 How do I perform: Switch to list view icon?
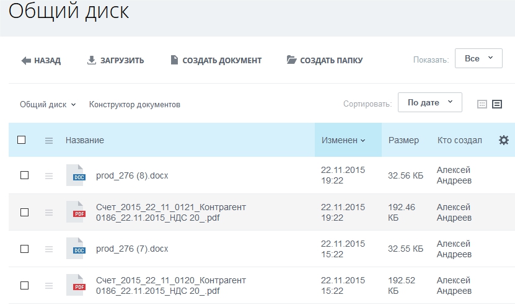497,104
